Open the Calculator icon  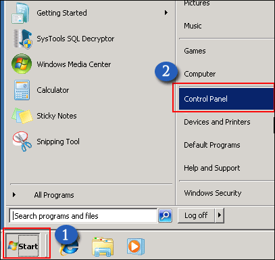coord(22,90)
